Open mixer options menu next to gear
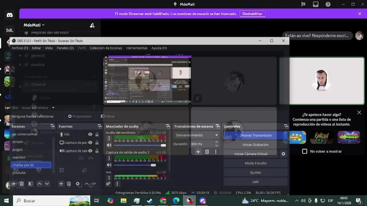 tap(117, 184)
